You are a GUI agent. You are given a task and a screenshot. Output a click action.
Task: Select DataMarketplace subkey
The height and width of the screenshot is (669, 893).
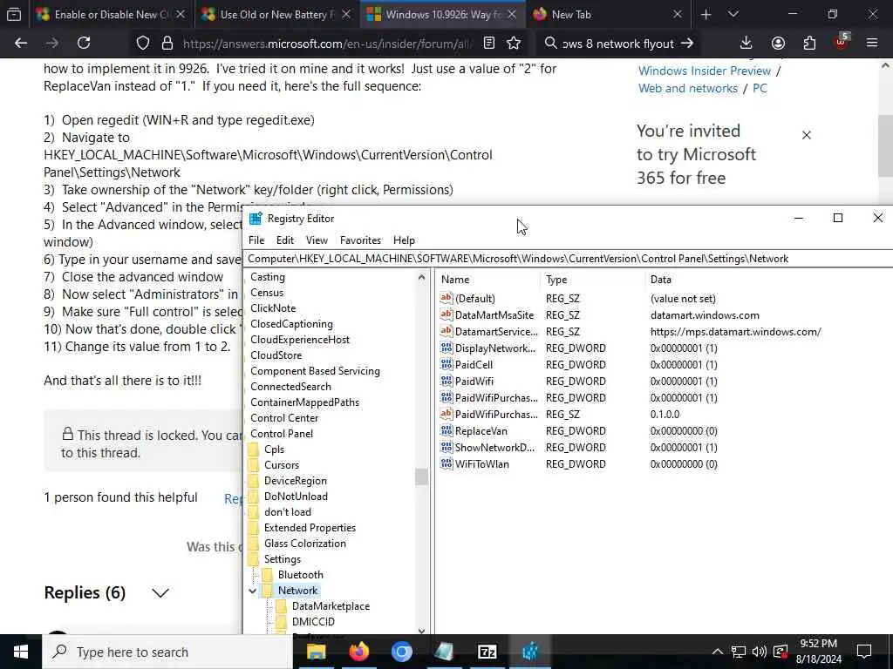click(x=331, y=606)
